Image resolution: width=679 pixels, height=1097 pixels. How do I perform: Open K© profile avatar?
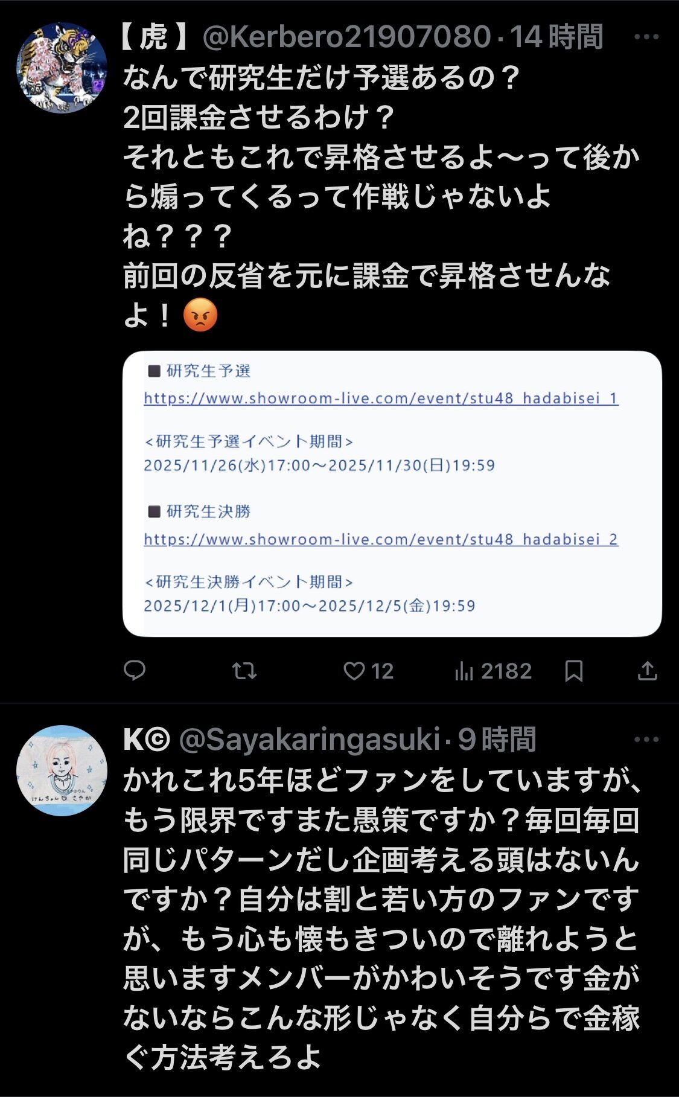coord(62,770)
